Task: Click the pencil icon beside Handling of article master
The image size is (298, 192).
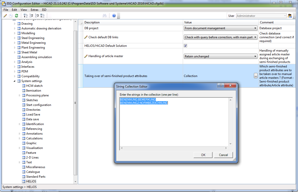Action: coord(86,56)
